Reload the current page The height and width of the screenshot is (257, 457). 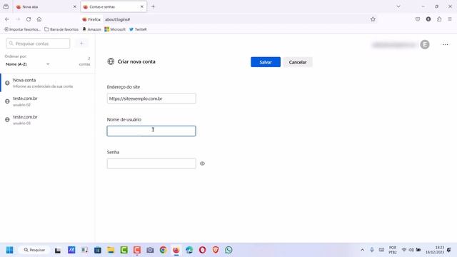point(29,19)
